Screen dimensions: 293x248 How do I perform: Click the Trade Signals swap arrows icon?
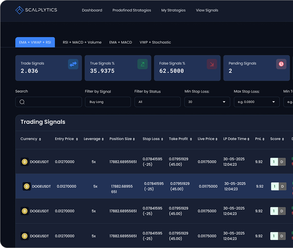pos(73,64)
